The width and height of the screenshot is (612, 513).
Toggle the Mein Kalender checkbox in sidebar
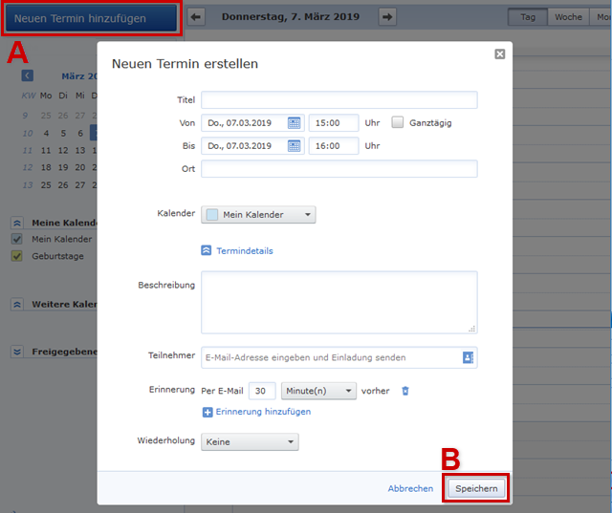17,239
